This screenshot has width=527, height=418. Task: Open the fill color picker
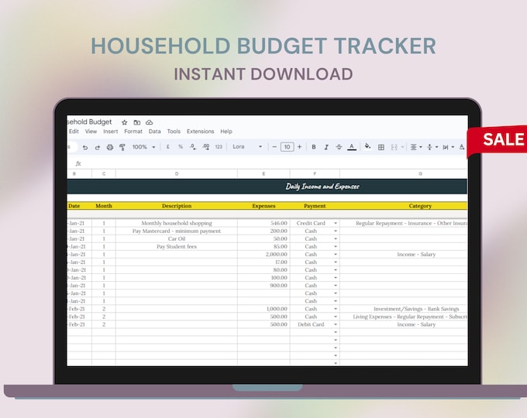[x=367, y=146]
